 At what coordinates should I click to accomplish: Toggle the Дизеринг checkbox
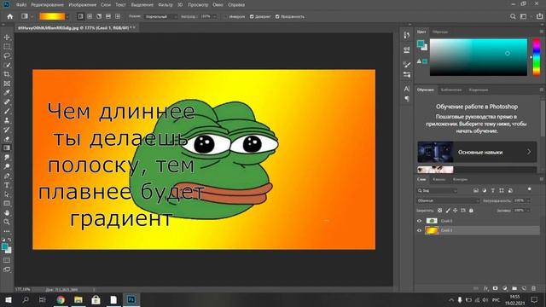pos(252,17)
